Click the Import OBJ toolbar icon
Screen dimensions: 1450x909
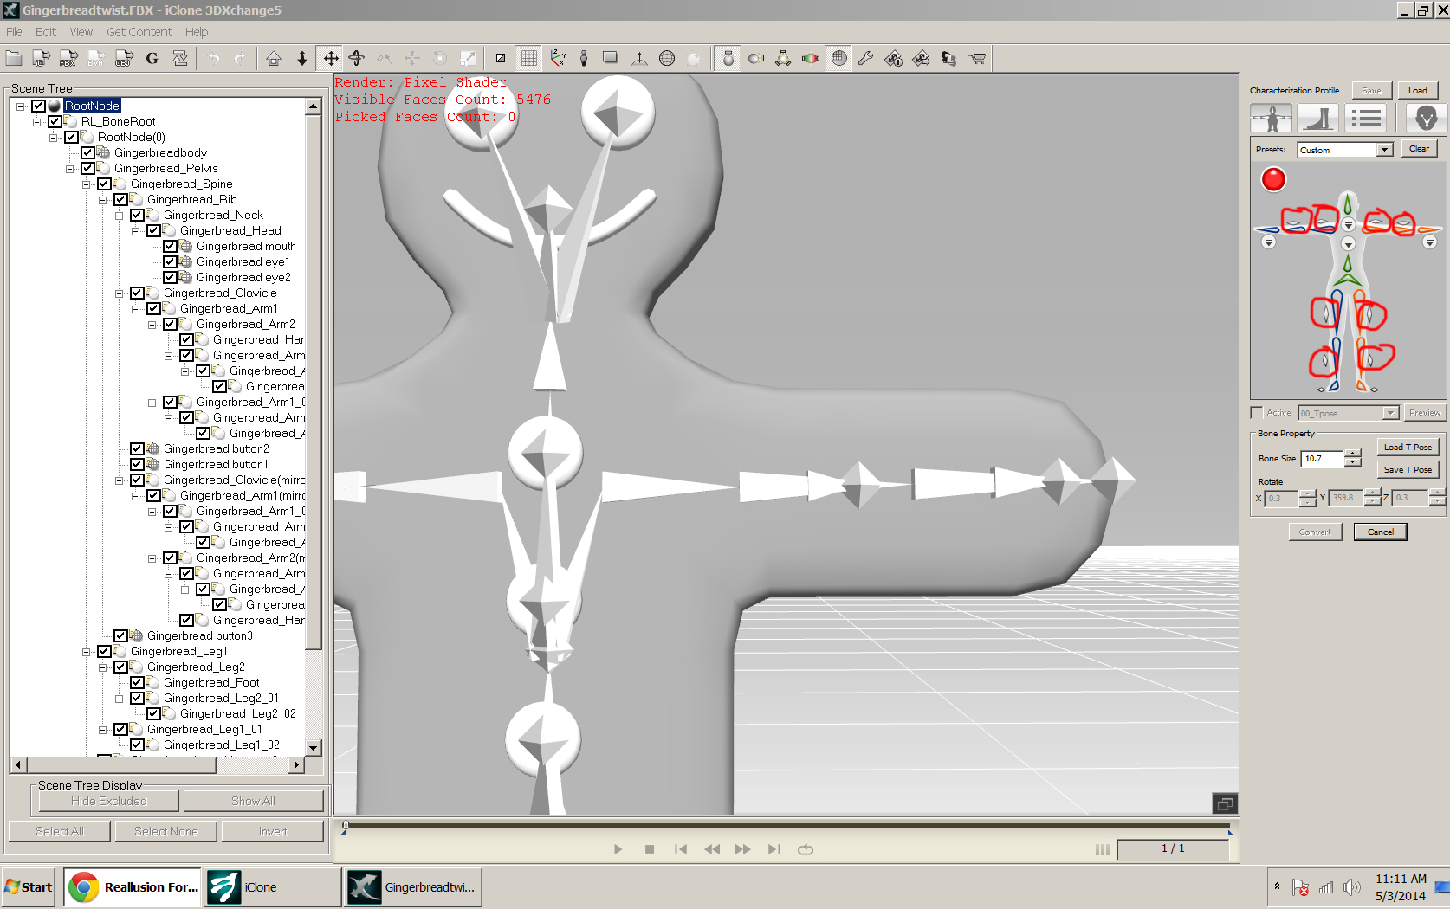click(x=124, y=59)
